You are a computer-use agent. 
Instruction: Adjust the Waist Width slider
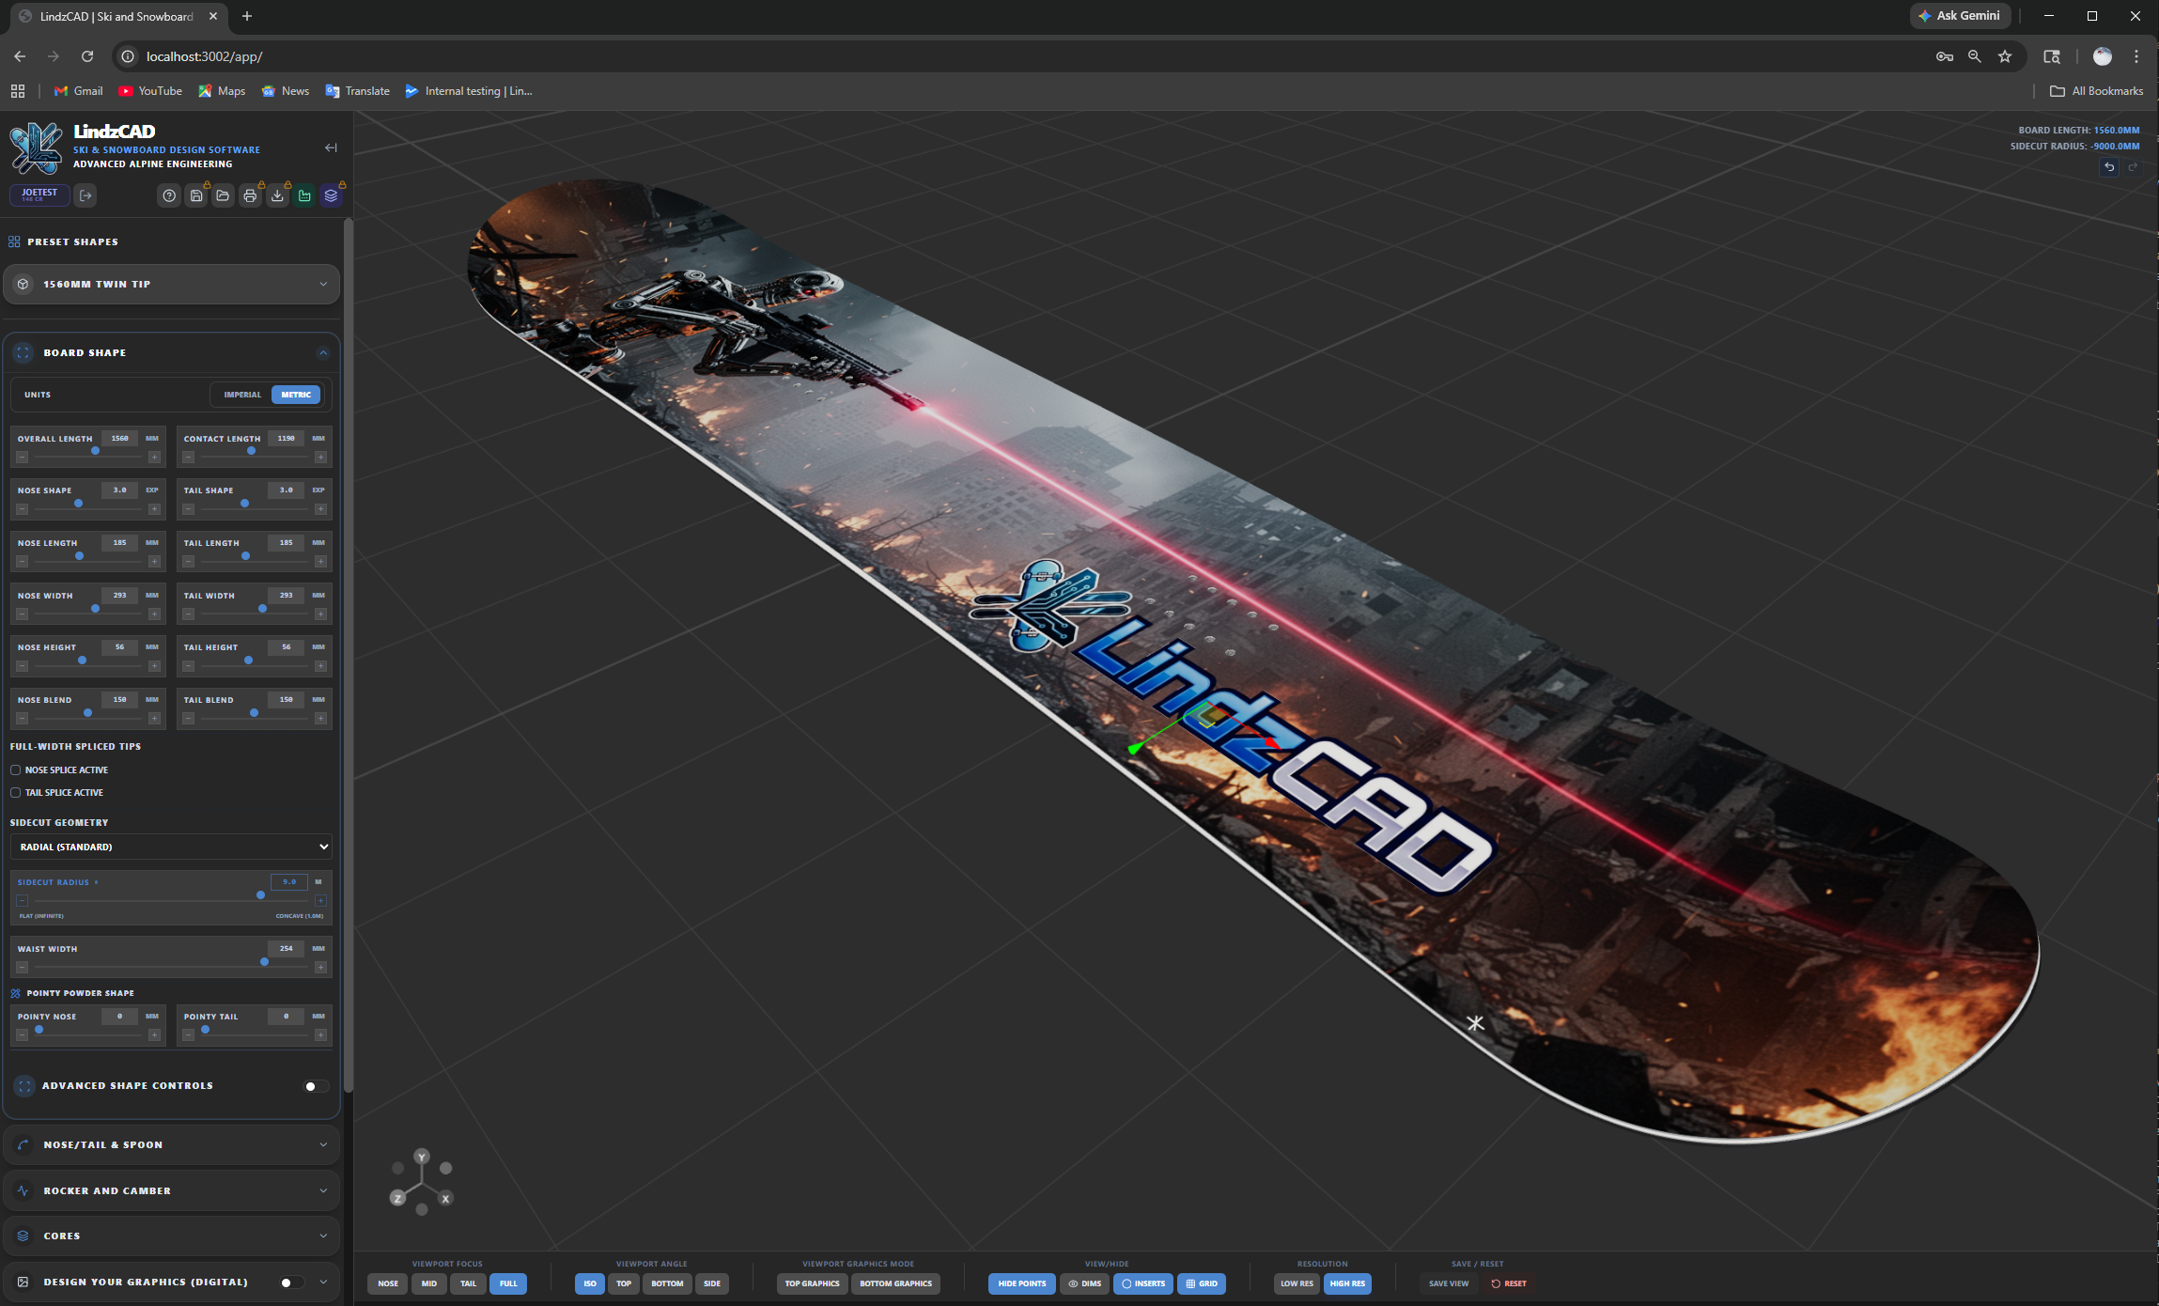pos(263,962)
